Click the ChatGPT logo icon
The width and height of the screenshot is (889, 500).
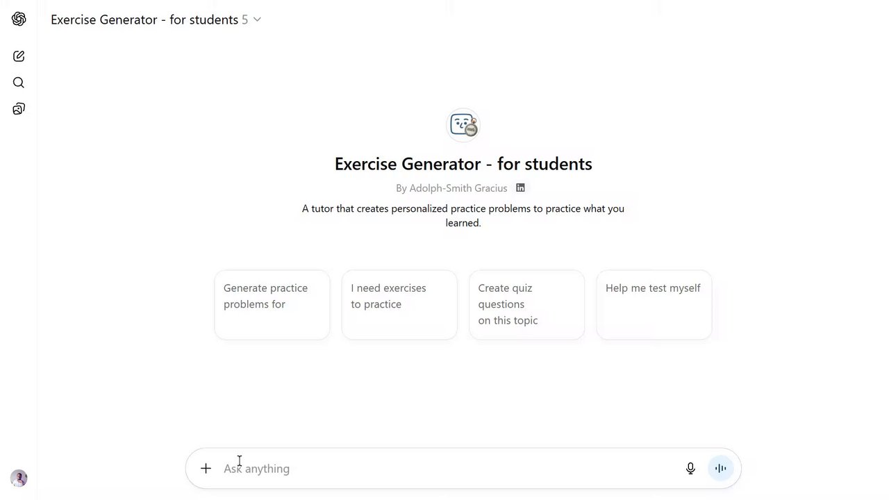coord(19,19)
